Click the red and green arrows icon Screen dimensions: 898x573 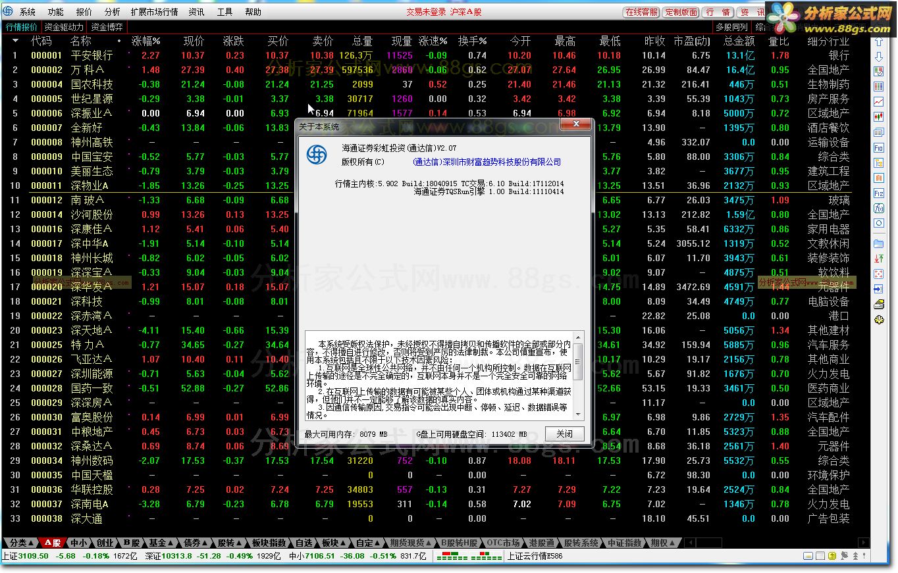pyautogui.click(x=878, y=259)
